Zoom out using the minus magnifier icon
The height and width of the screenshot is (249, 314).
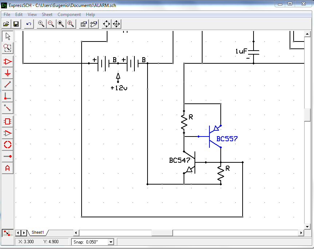(x=51, y=24)
